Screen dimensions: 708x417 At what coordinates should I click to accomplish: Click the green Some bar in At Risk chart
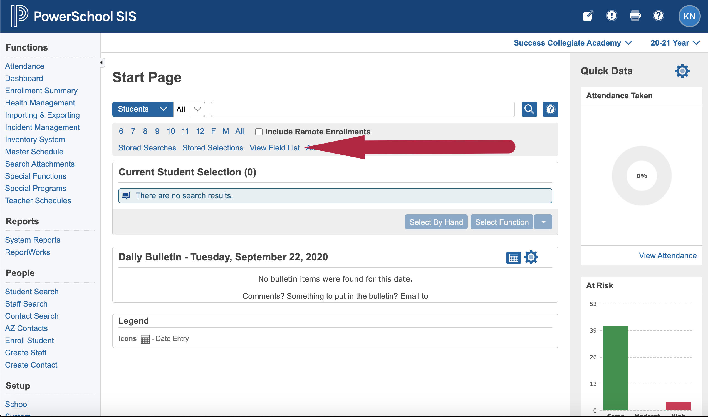coord(615,368)
